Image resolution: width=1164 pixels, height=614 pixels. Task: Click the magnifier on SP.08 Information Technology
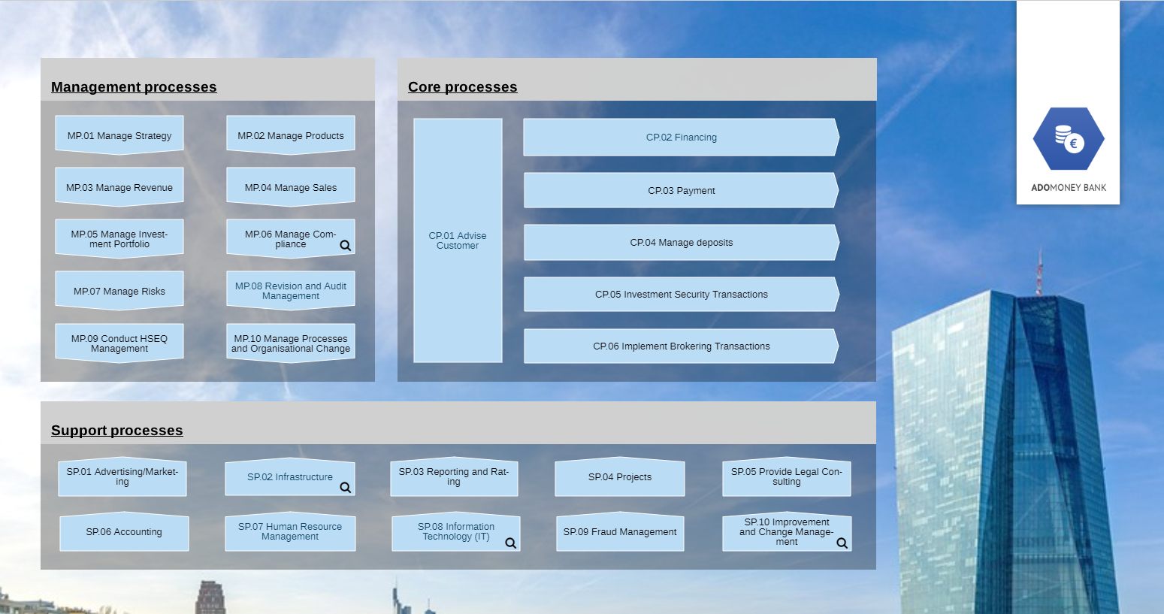coord(510,543)
